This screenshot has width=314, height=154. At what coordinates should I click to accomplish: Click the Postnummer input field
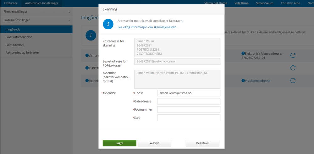tap(189, 110)
